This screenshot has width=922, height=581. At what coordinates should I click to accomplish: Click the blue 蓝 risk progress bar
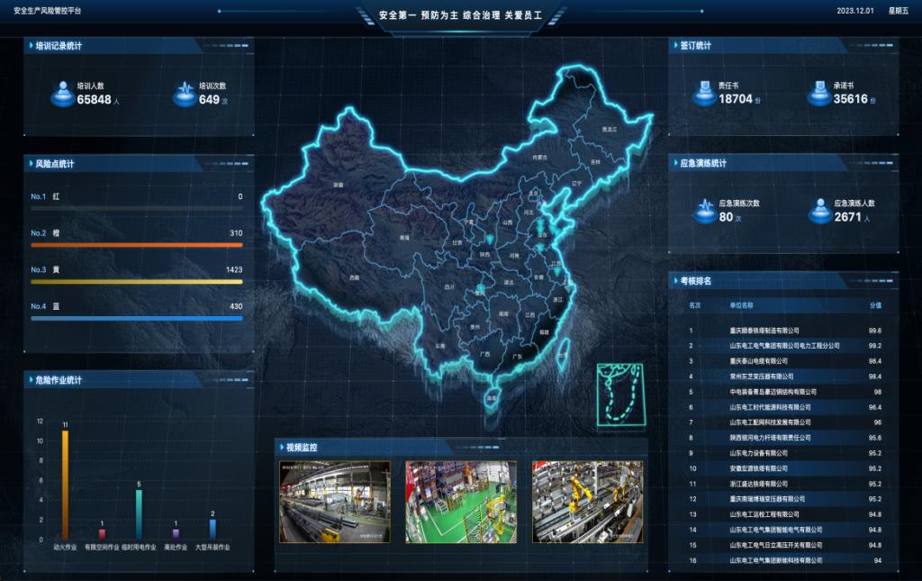135,319
